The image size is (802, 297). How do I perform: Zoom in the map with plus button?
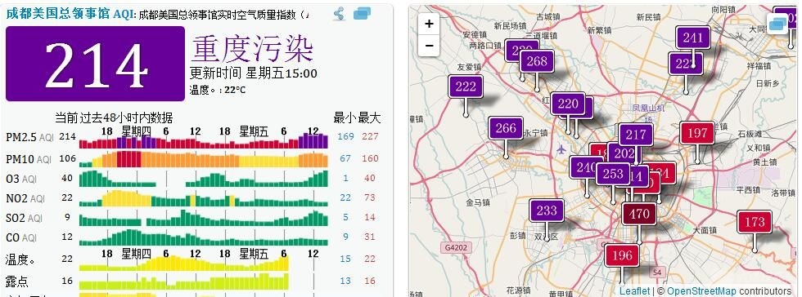pos(429,24)
